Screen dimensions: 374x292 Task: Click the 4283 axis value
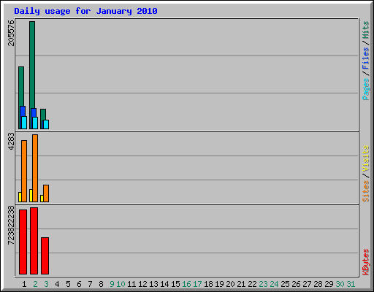tap(11, 141)
